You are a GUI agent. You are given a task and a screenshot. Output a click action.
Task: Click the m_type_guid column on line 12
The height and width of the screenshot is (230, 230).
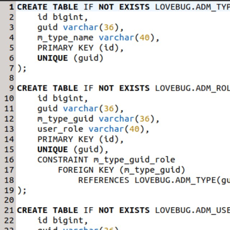(x=65, y=119)
